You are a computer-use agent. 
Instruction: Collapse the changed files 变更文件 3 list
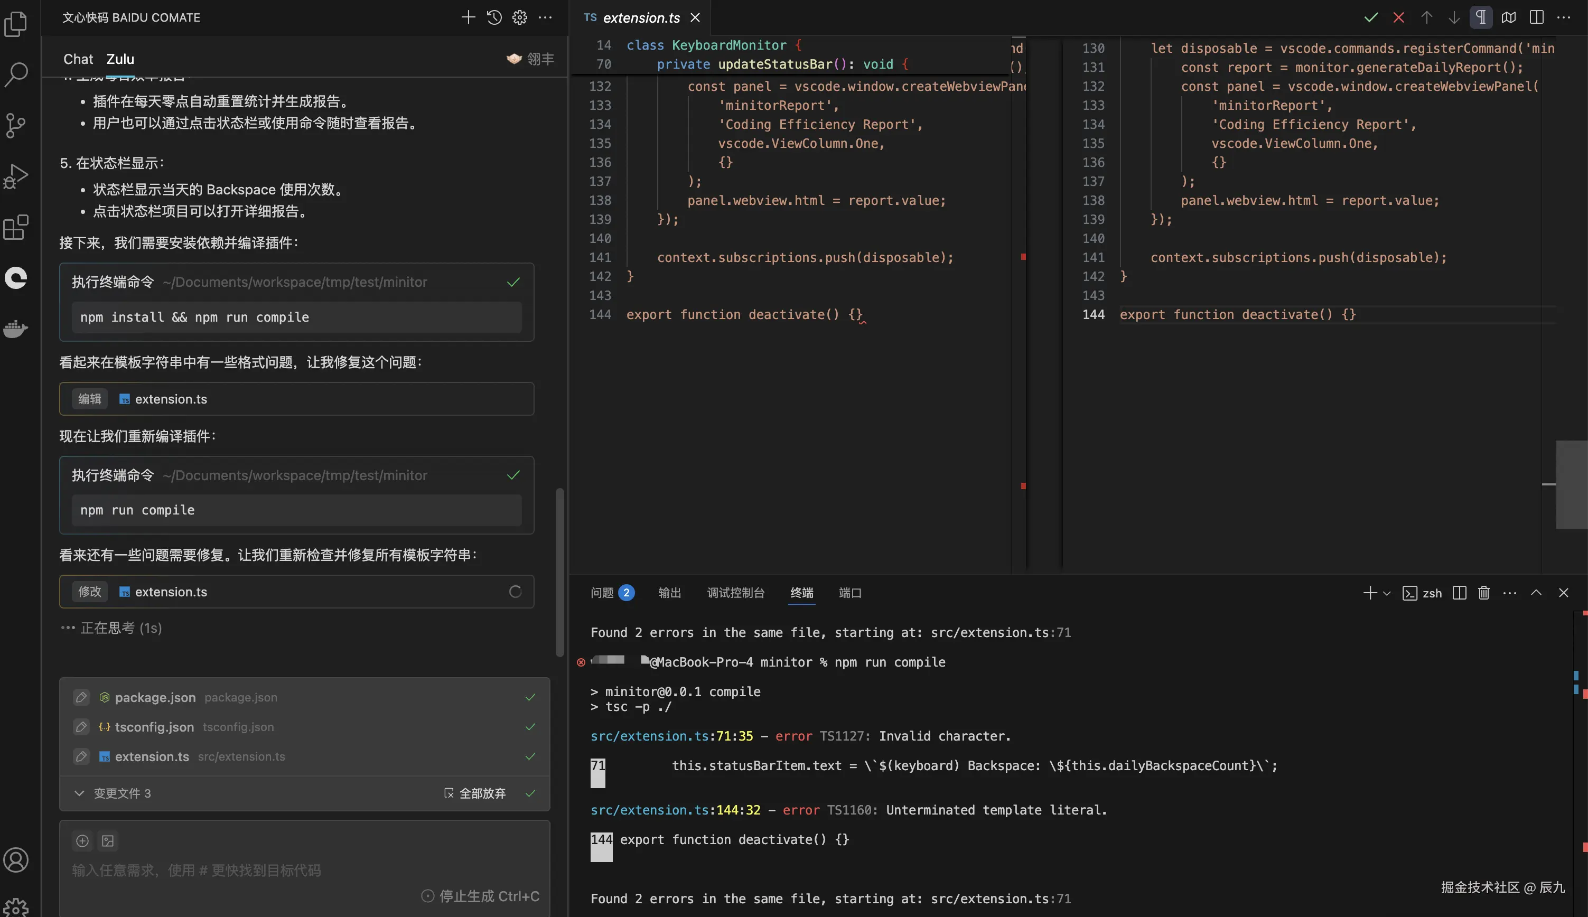79,793
